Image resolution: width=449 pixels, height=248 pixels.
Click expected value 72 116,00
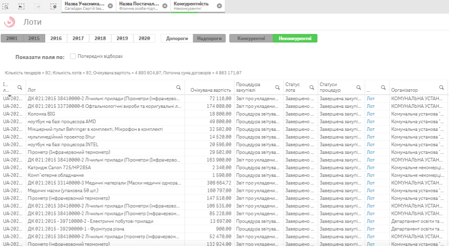click(220, 99)
